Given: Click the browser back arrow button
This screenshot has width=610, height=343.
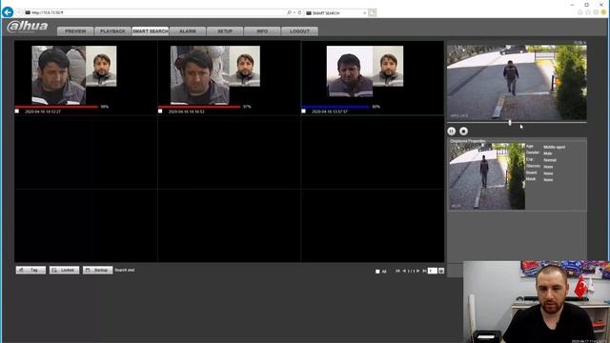Looking at the screenshot, I should click(8, 12).
